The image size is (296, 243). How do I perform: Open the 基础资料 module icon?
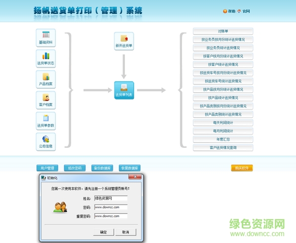(46, 38)
